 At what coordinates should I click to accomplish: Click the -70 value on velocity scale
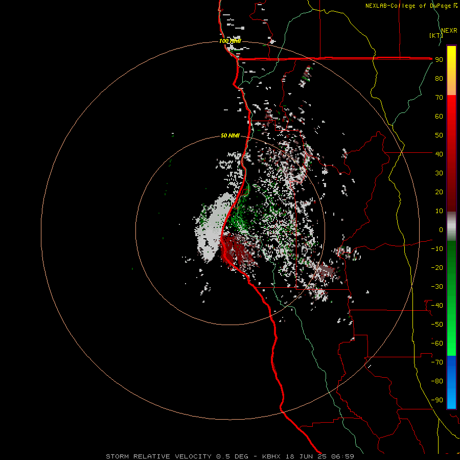(437, 362)
